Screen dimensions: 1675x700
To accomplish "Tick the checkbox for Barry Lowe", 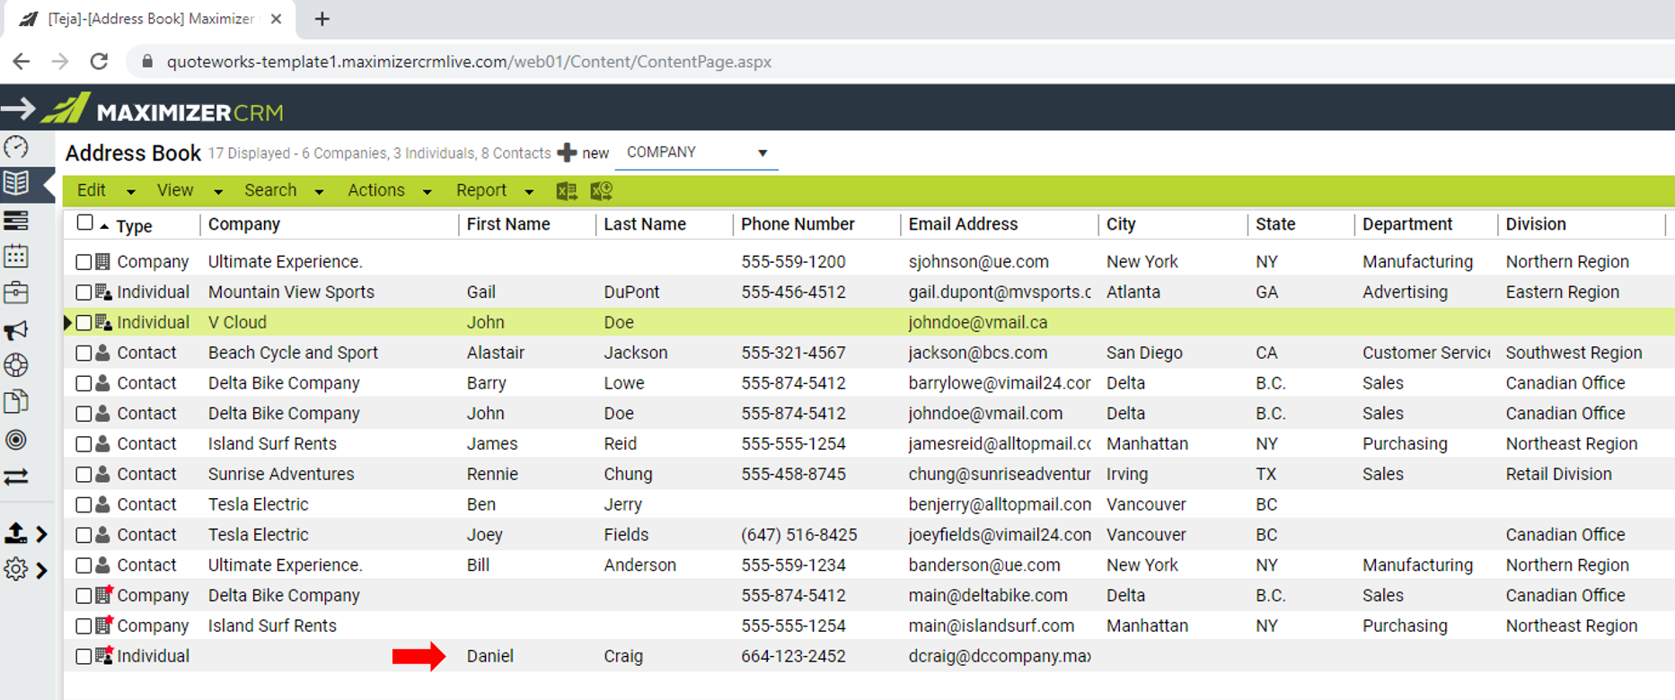I will tap(84, 384).
